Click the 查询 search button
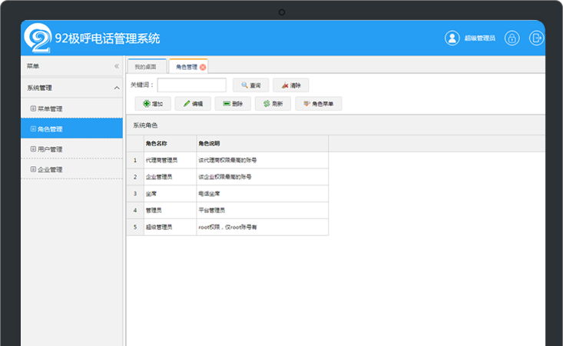Viewport: 563px width, 346px height. tap(251, 85)
